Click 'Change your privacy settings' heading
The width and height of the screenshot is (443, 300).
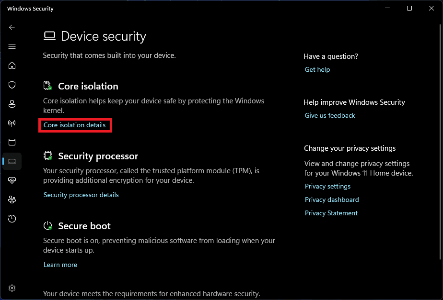pos(350,148)
